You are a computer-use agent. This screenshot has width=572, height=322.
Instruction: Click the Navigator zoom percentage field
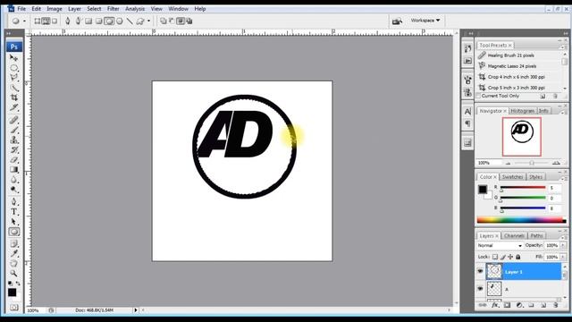tap(488, 163)
